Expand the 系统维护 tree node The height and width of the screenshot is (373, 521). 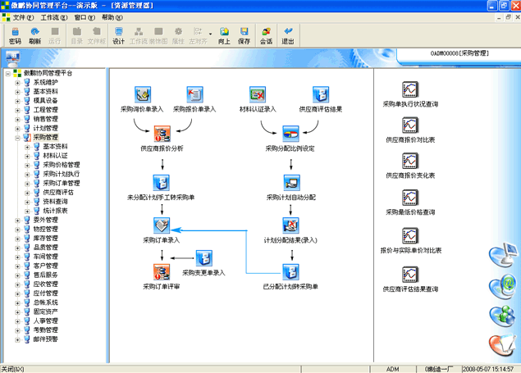(x=16, y=83)
